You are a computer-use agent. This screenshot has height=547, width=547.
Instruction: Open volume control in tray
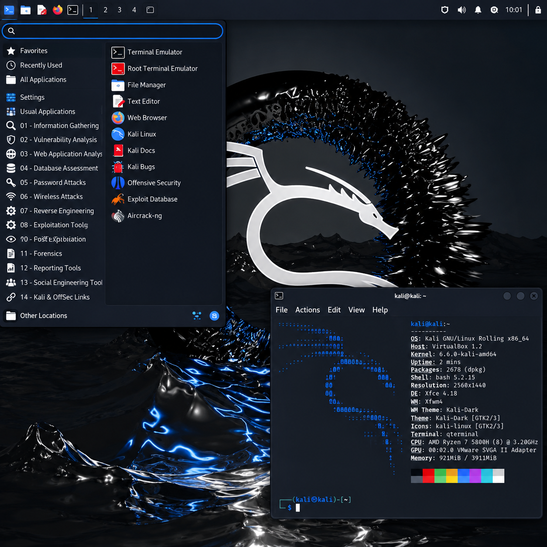coord(462,10)
